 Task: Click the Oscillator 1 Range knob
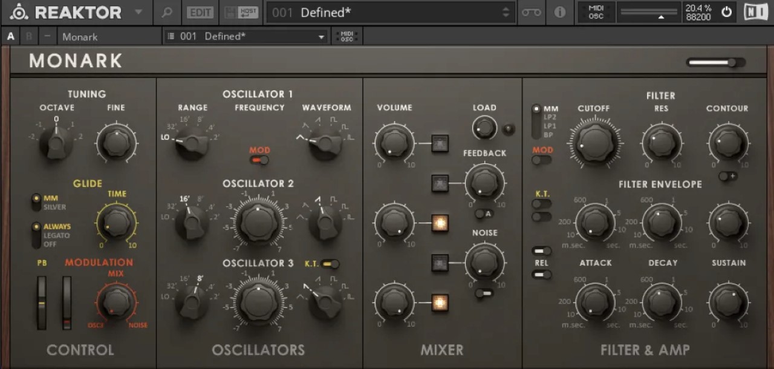click(192, 143)
